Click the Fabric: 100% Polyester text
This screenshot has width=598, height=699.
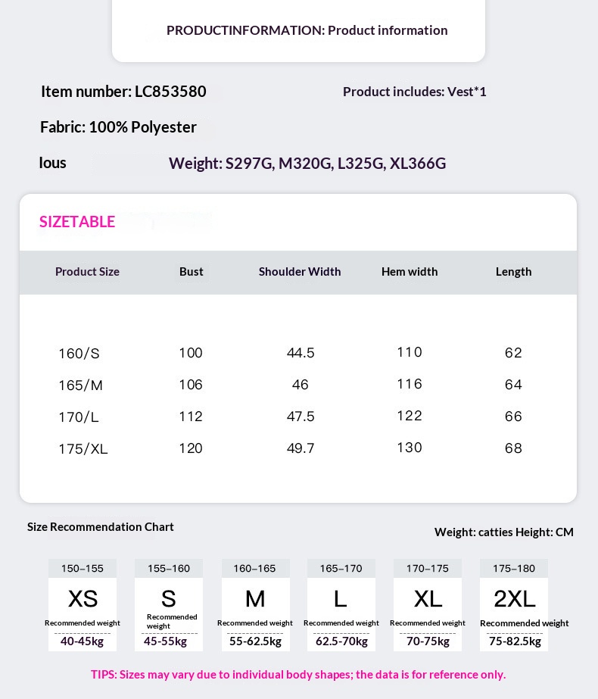[x=118, y=127]
